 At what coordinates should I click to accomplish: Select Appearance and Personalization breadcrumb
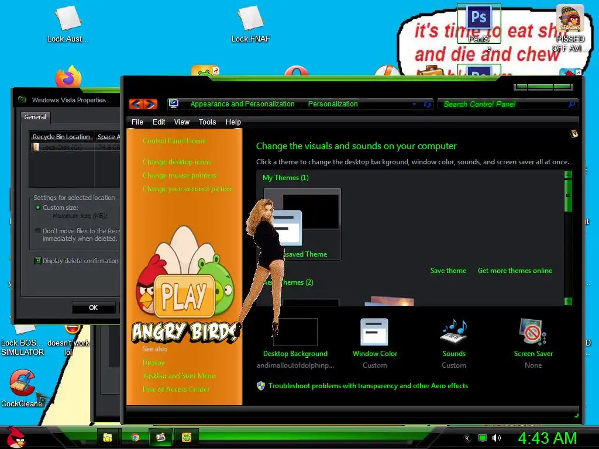[243, 104]
